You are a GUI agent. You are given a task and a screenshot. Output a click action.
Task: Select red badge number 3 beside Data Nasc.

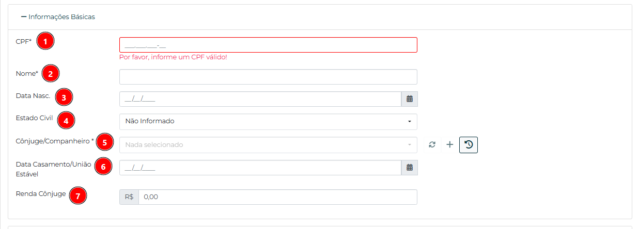point(64,97)
